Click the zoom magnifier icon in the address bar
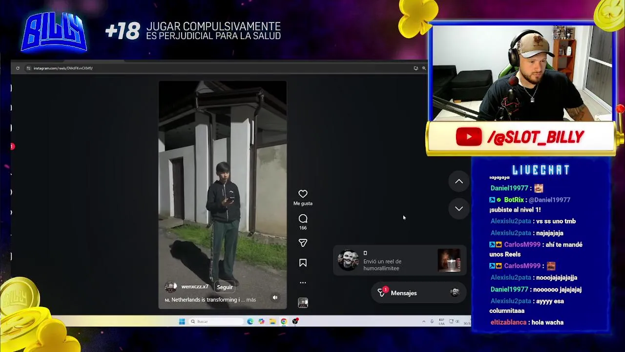 (x=424, y=68)
